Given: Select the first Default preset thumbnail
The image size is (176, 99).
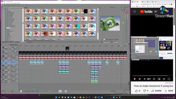Looking at the screenshot, I should (28, 11).
